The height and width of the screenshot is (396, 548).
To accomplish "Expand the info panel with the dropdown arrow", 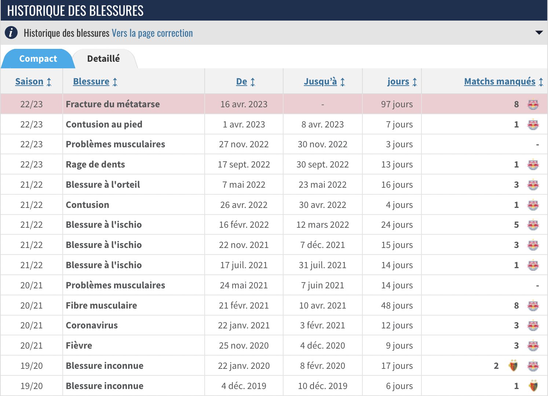I will point(539,33).
